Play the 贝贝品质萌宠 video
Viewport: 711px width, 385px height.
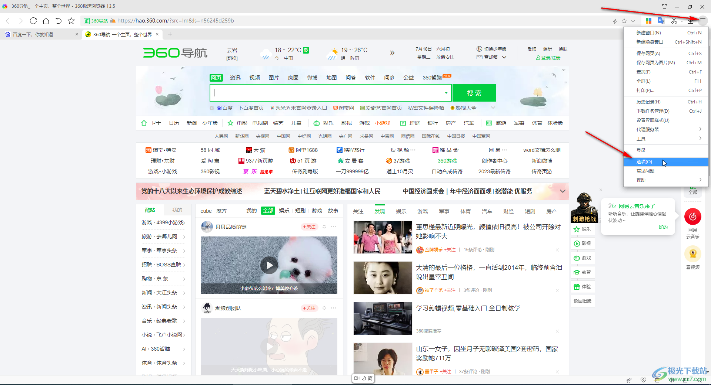coord(269,265)
